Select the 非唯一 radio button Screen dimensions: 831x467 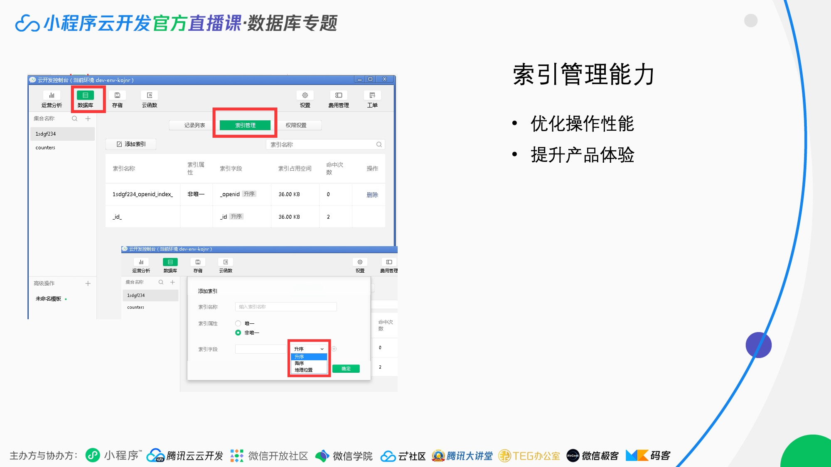coord(238,333)
